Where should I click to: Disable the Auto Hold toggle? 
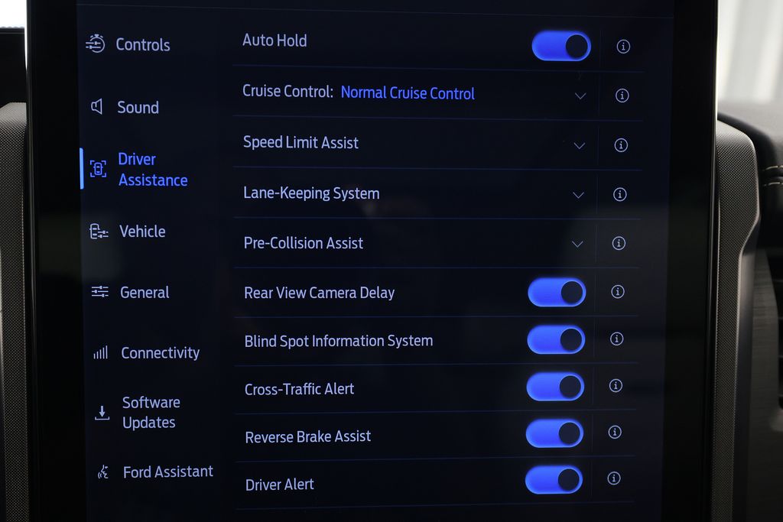click(561, 47)
